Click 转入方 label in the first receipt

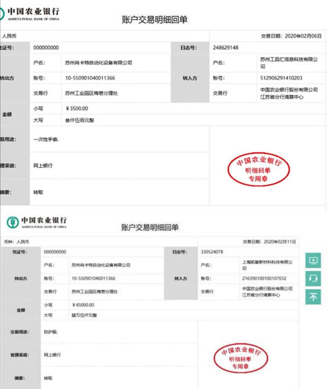pos(190,78)
